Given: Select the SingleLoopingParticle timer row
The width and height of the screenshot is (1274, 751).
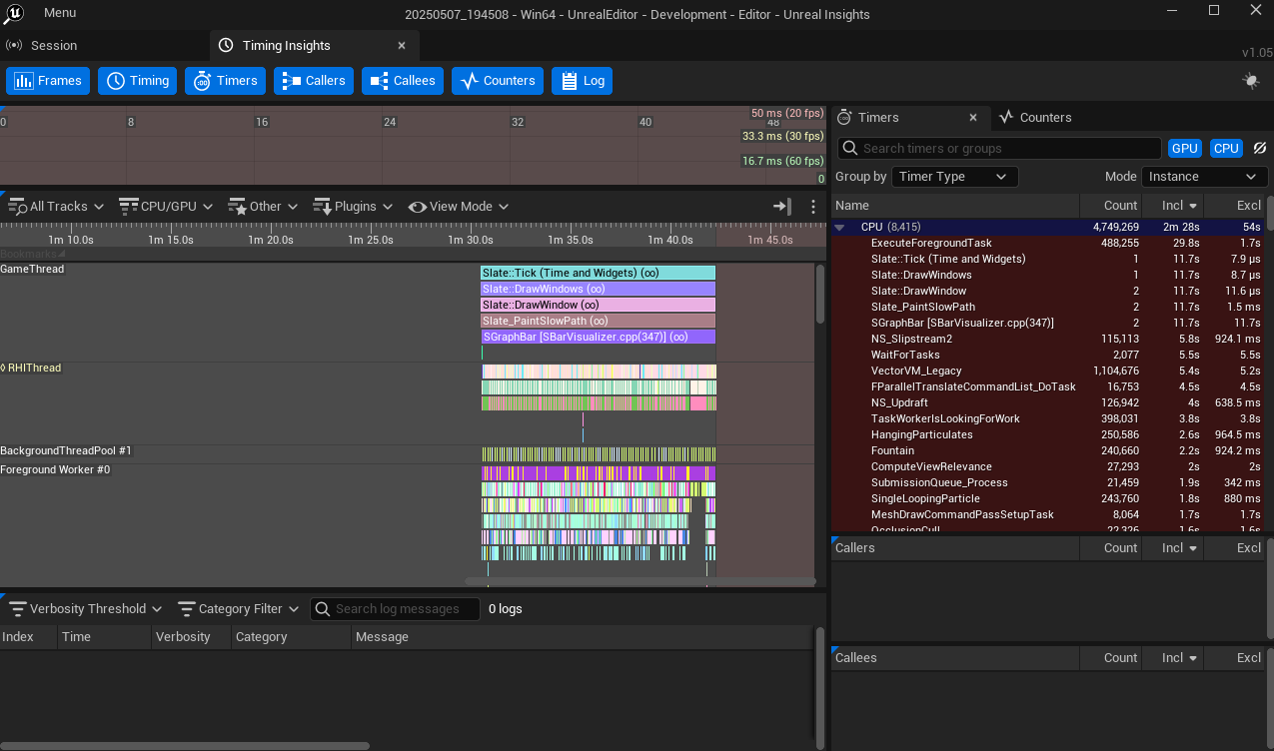Looking at the screenshot, I should click(1048, 498).
